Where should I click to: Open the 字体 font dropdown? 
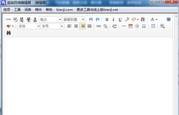tap(28, 26)
